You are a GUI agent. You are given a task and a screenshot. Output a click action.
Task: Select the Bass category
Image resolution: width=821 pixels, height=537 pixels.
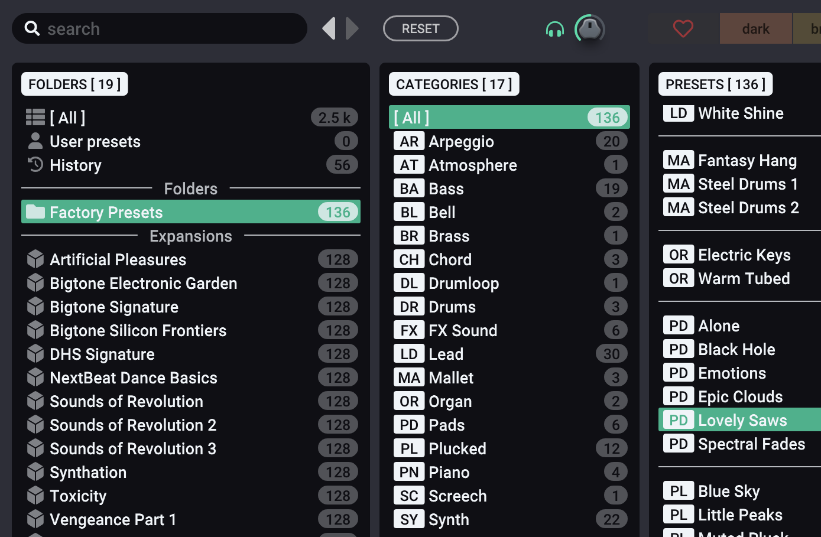(446, 188)
